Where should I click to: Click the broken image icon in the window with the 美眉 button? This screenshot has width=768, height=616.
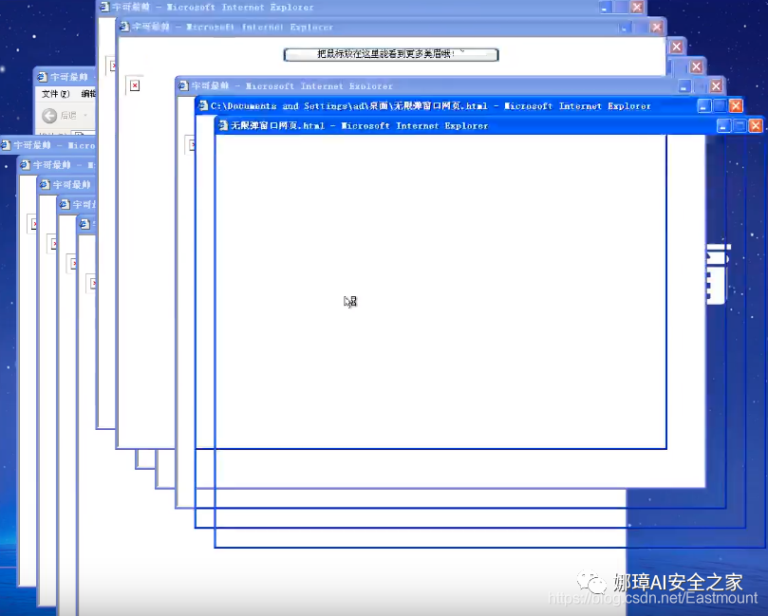[x=135, y=85]
